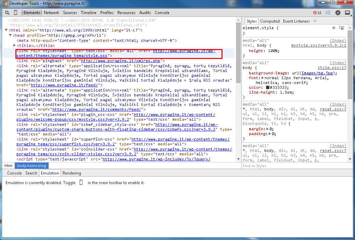Click the #333333 color swatch
Image resolution: width=355 pixels, height=240 pixels.
pyautogui.click(x=268, y=87)
